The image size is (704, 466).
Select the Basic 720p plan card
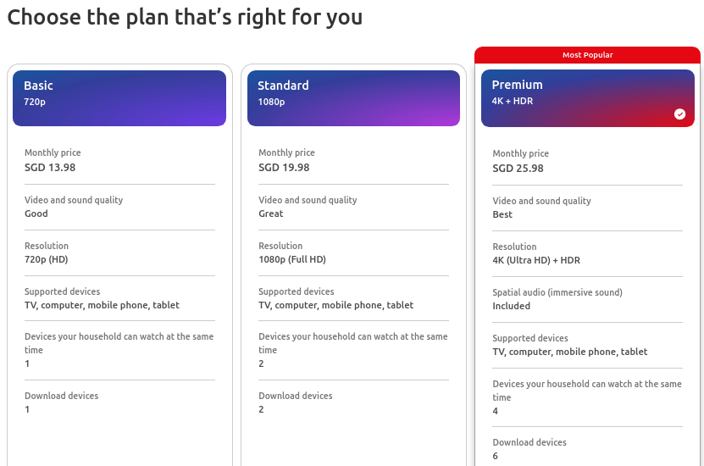coord(119,98)
